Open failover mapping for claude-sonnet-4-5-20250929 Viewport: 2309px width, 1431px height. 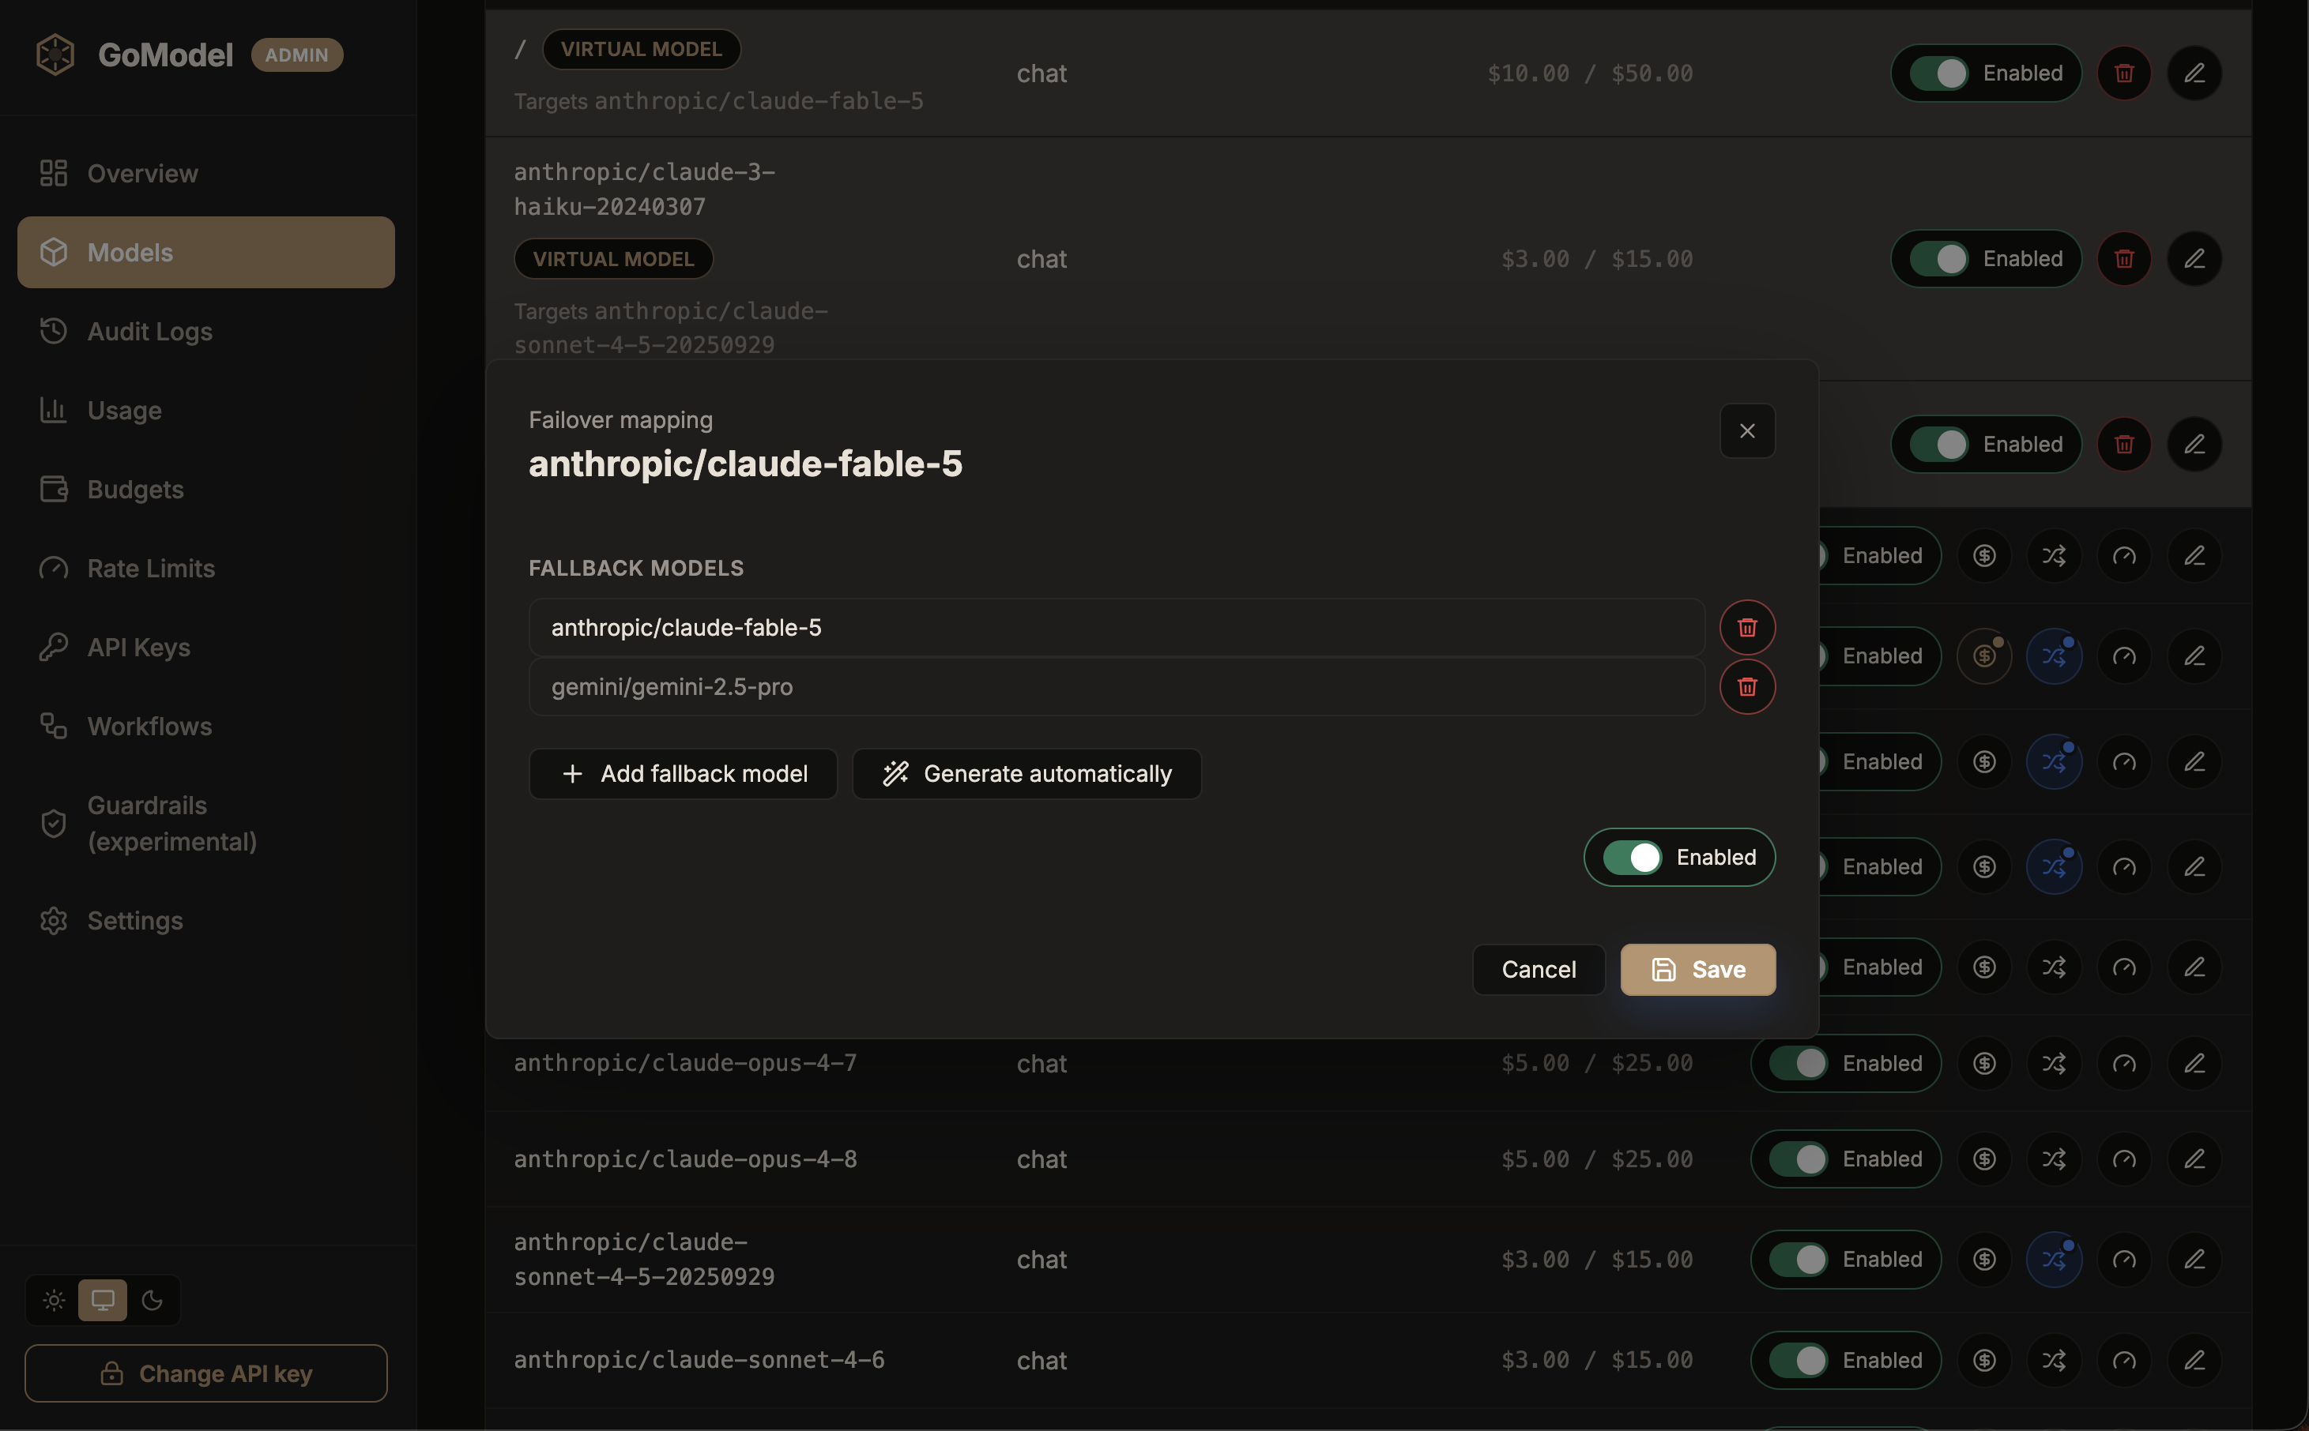(2054, 1259)
